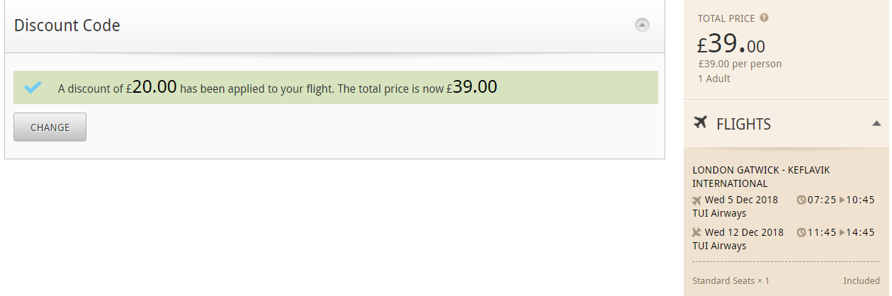Click the return flight plane icon

click(696, 232)
